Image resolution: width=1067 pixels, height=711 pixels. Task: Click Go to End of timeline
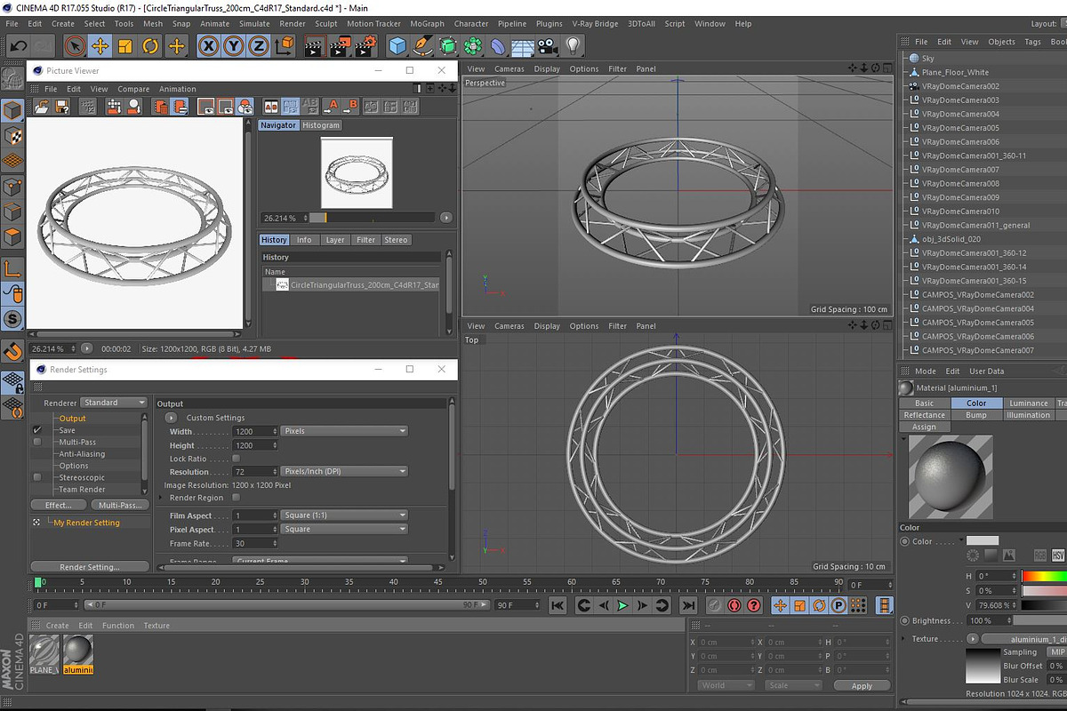tap(687, 605)
